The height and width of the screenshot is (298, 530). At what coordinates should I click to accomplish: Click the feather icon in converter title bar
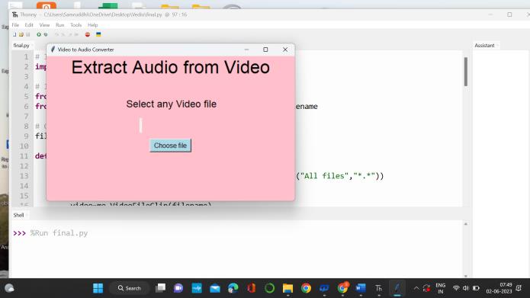click(53, 50)
